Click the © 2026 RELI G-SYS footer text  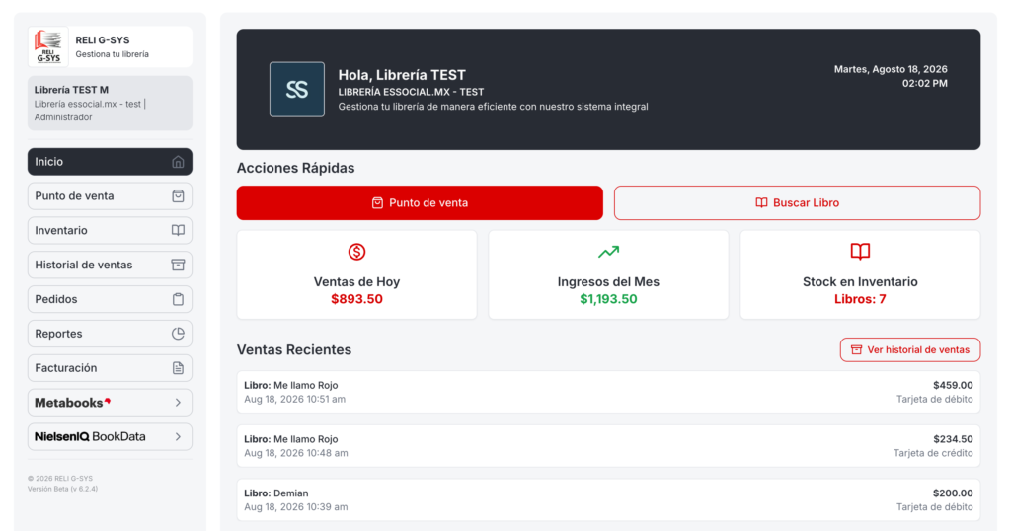pyautogui.click(x=60, y=478)
